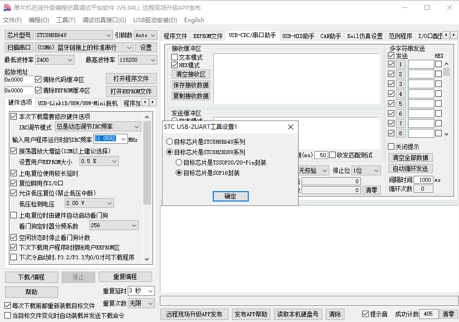This screenshot has height=322, width=459.
Task: Switch to Keil仿真设置 tab
Action: coord(365,36)
